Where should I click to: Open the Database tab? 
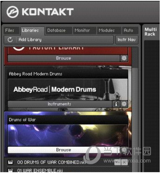coord(58,30)
